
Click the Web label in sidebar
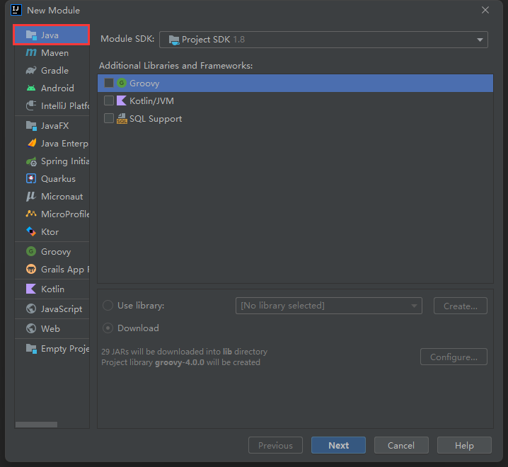point(50,329)
